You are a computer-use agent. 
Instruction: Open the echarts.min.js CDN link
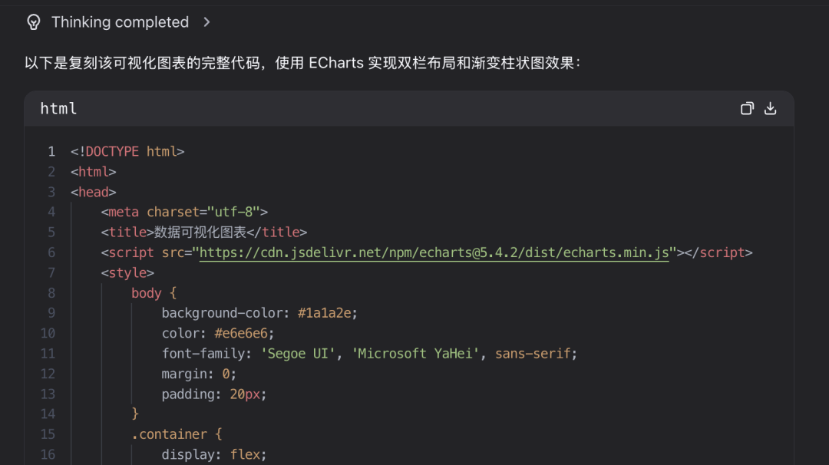click(x=434, y=252)
